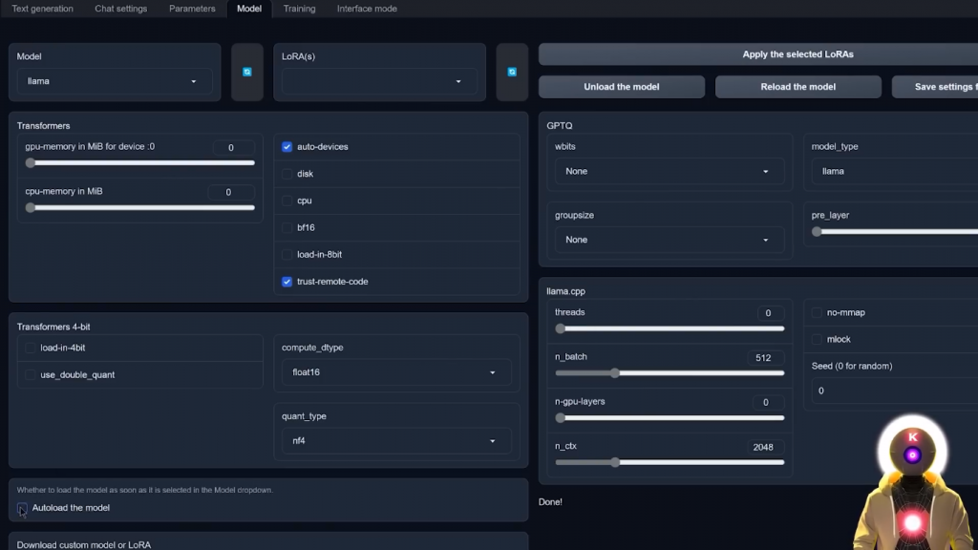Open the wbits dropdown
The height and width of the screenshot is (550, 978).
click(669, 172)
